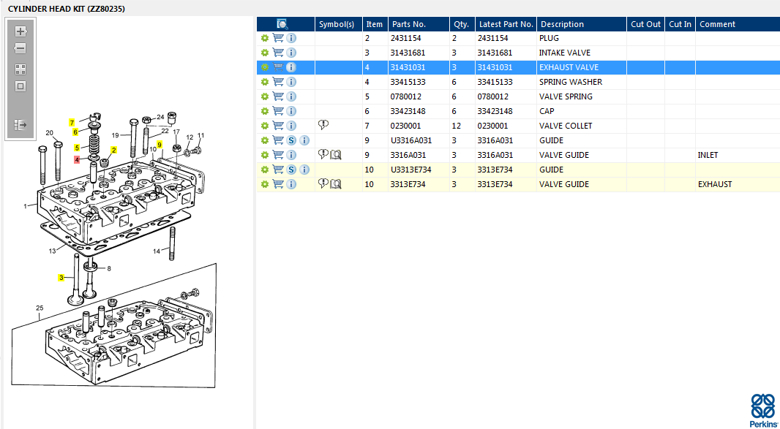The width and height of the screenshot is (780, 429).
Task: Click the Qty. column header
Action: (x=460, y=24)
